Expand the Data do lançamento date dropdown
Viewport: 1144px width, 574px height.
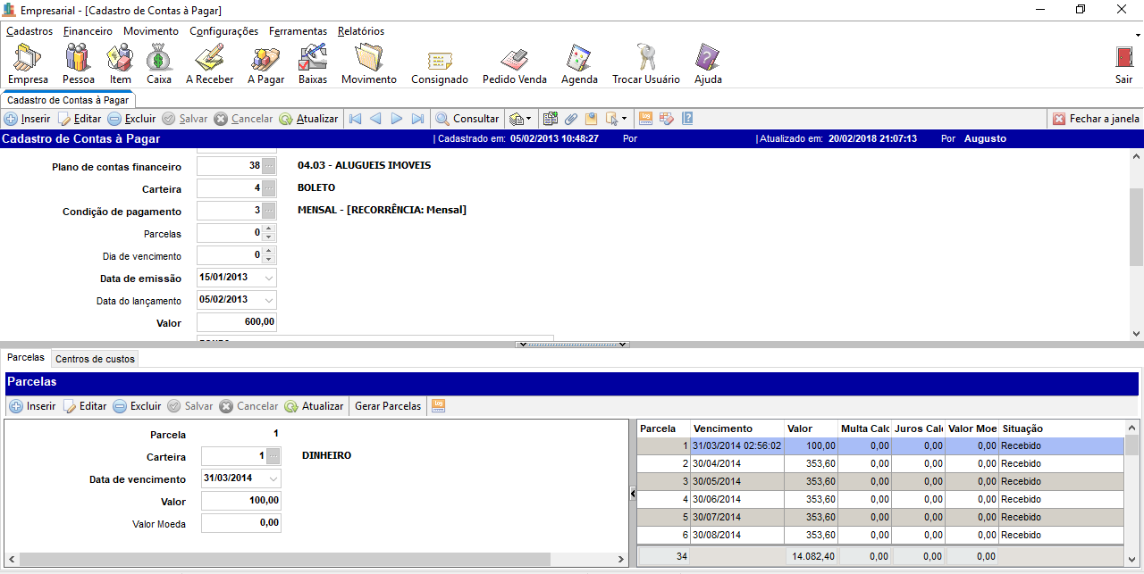tap(269, 301)
